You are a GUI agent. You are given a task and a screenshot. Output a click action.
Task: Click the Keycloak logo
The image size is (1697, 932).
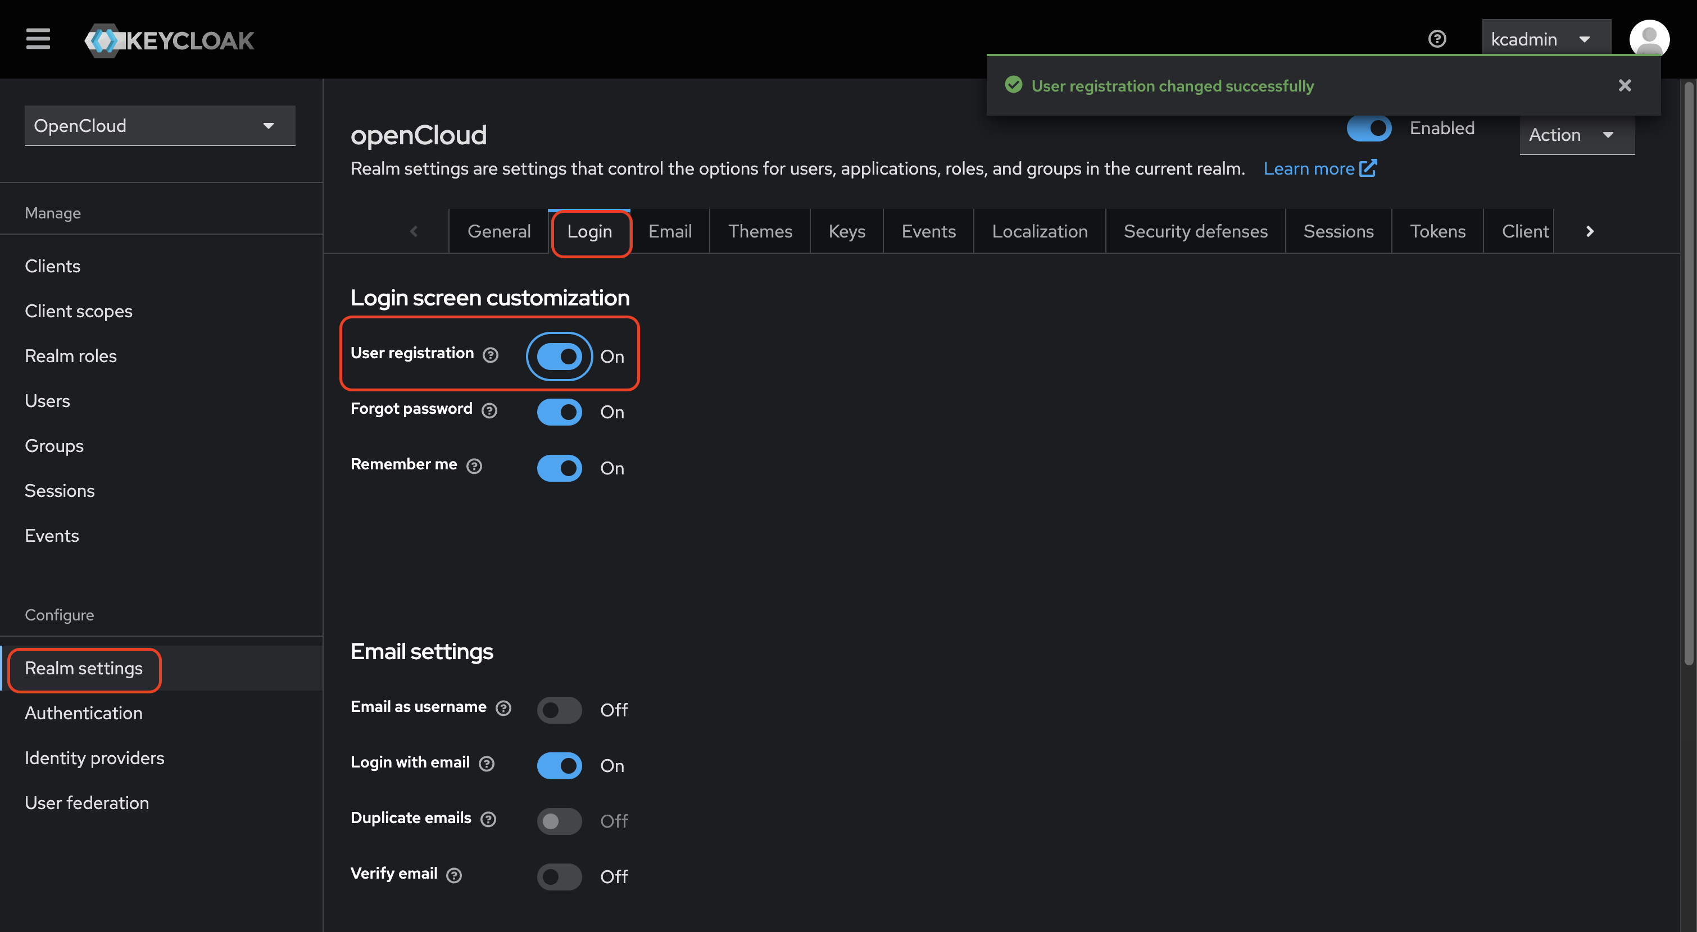(x=169, y=40)
